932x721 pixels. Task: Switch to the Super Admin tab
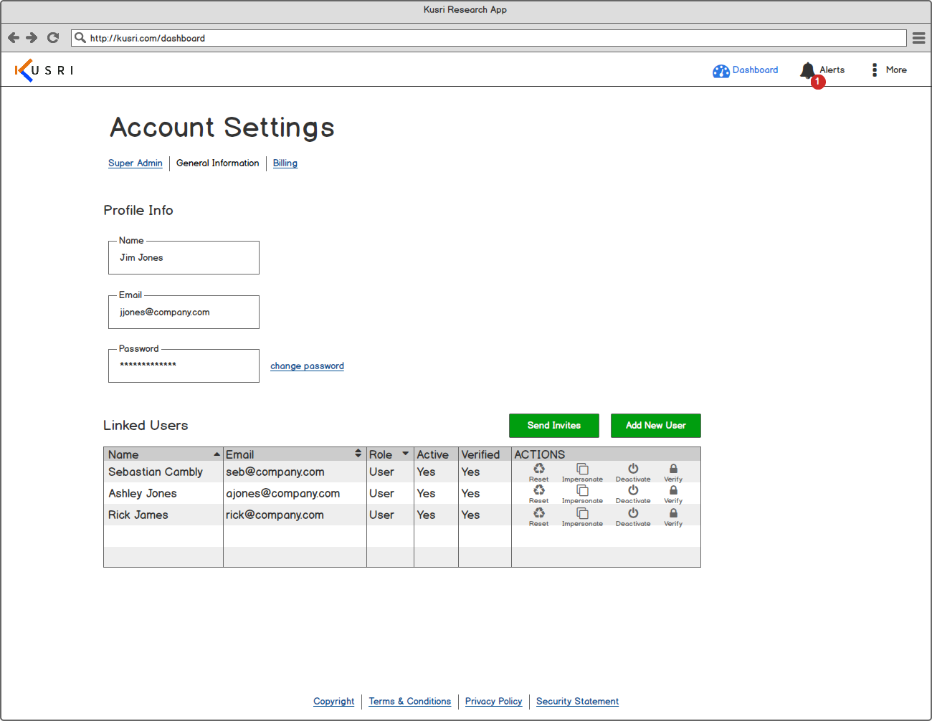coord(135,163)
